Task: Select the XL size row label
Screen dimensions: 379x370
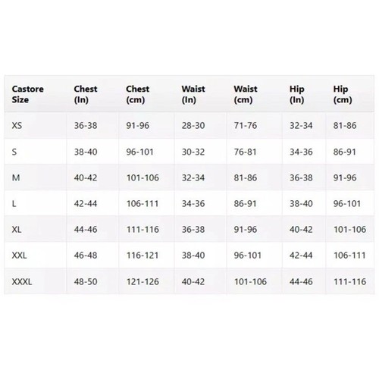Action: [17, 230]
